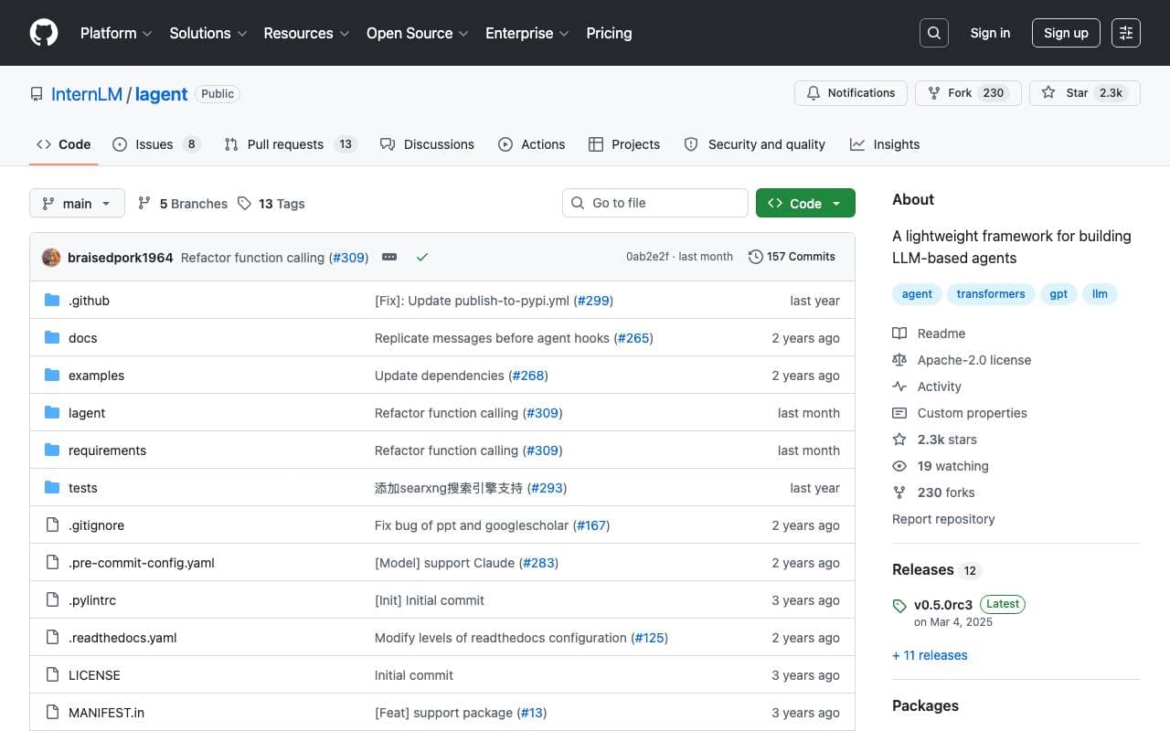Click the repository icon beside InternLM
This screenshot has width=1170, height=731.
coord(37,94)
